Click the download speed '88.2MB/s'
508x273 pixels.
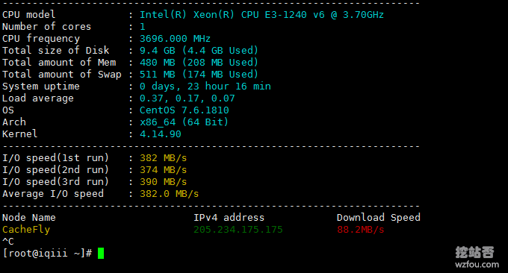[x=360, y=230]
